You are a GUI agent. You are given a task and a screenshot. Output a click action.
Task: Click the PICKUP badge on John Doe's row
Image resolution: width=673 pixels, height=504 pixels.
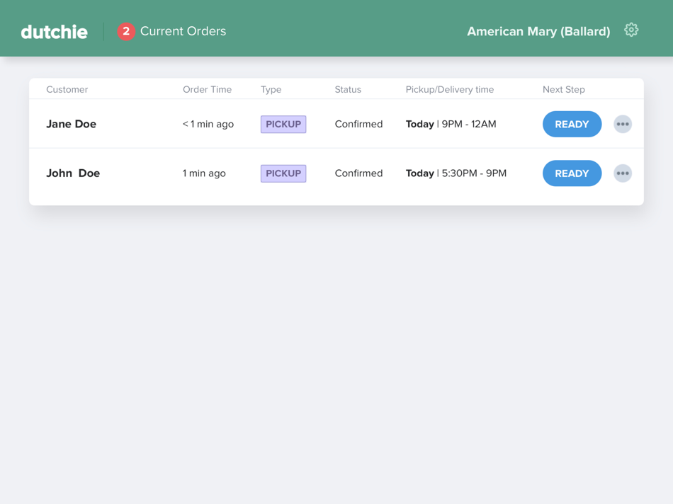283,173
